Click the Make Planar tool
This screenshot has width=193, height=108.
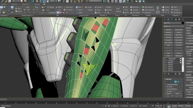[x=158, y=10]
